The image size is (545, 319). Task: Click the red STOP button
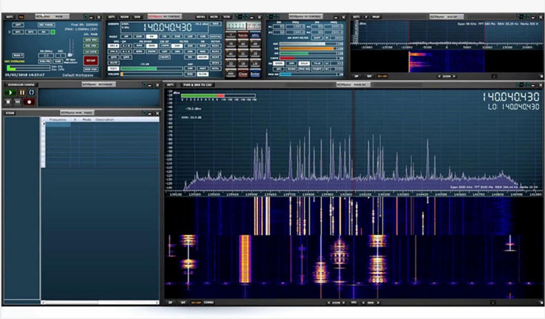tap(91, 60)
